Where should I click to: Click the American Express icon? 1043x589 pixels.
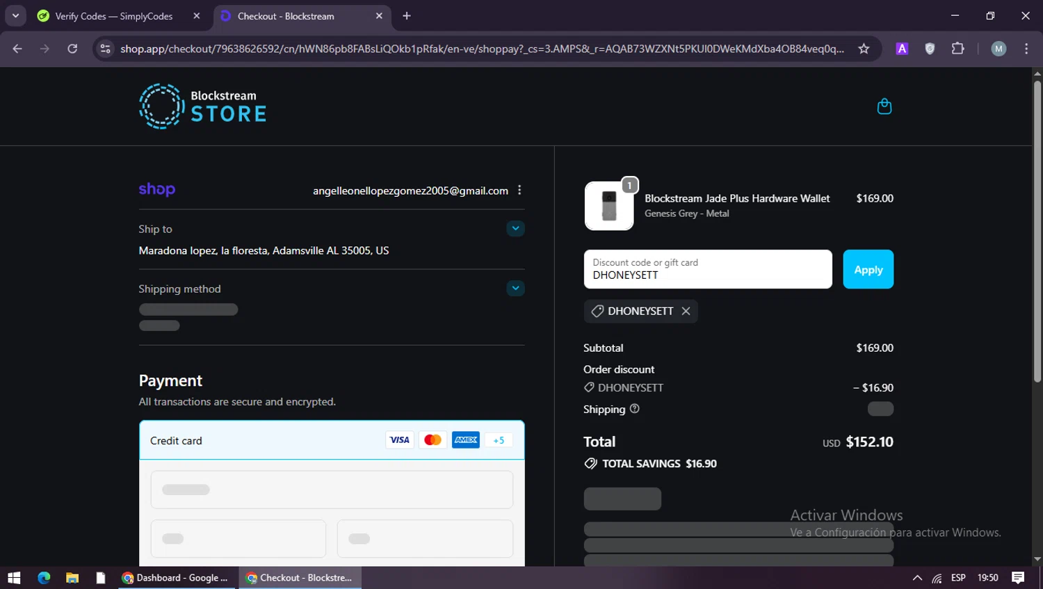466,440
